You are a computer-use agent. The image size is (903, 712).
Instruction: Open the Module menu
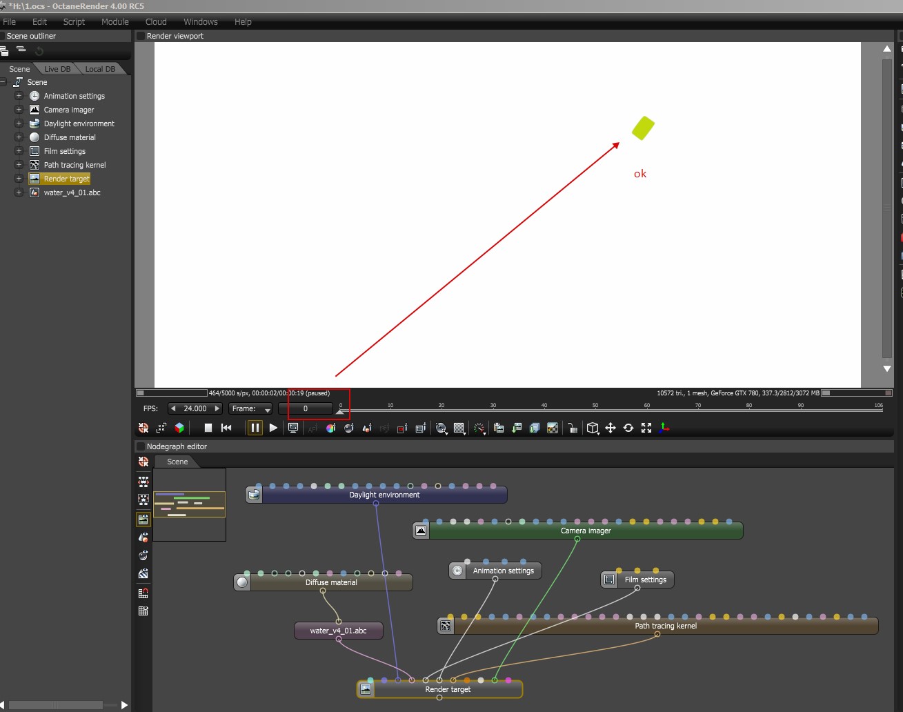click(115, 21)
